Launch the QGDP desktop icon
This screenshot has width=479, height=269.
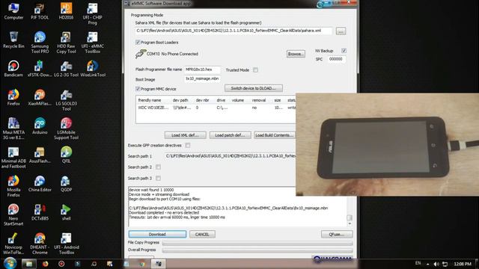point(66,183)
